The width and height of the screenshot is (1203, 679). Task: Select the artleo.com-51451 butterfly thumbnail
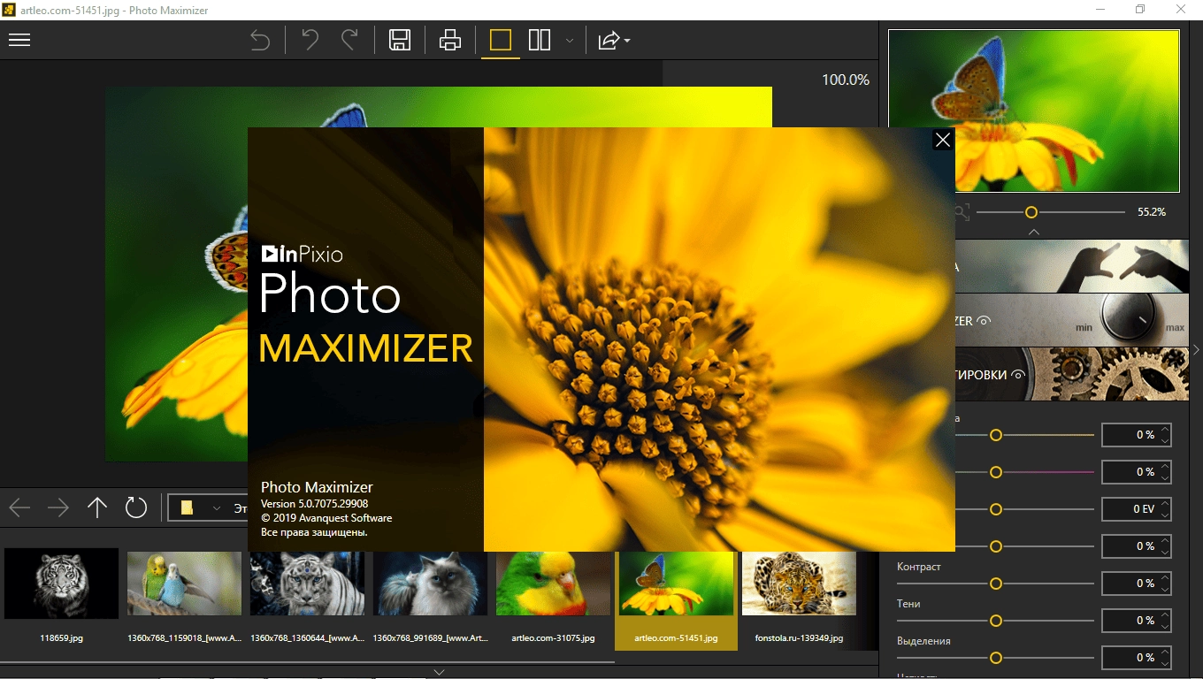tap(676, 584)
